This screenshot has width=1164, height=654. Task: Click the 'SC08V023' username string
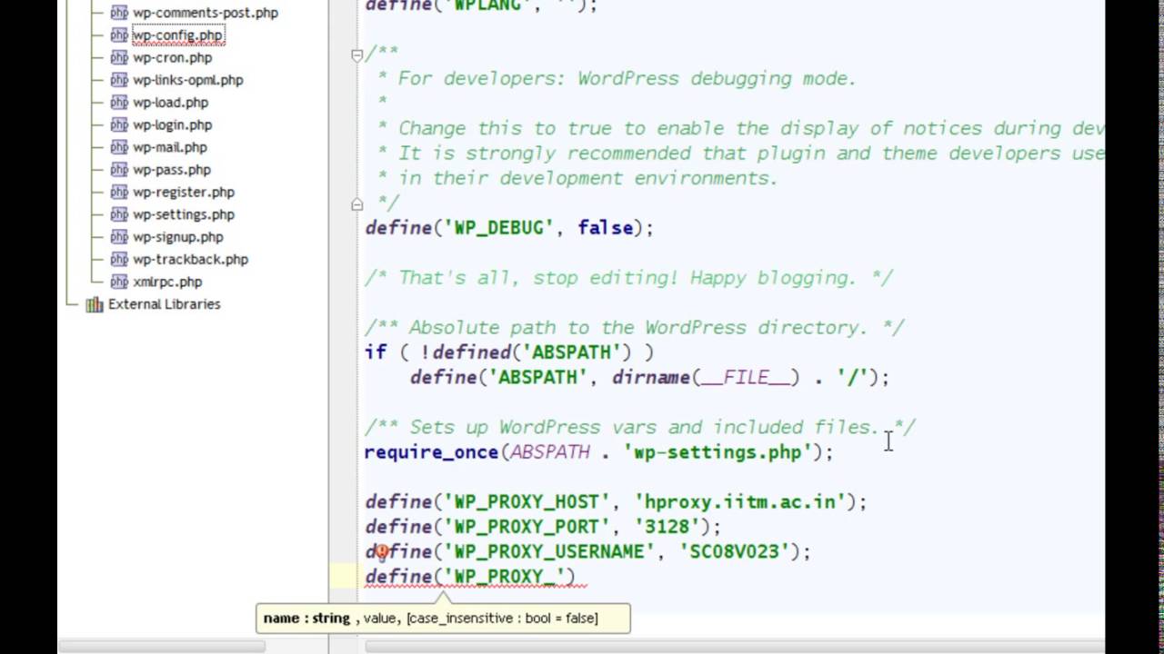coord(736,551)
